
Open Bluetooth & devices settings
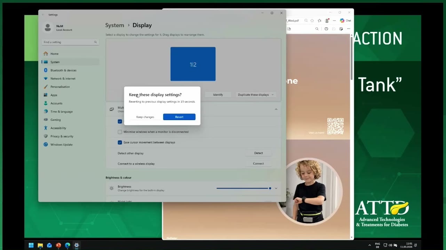pyautogui.click(x=70, y=70)
